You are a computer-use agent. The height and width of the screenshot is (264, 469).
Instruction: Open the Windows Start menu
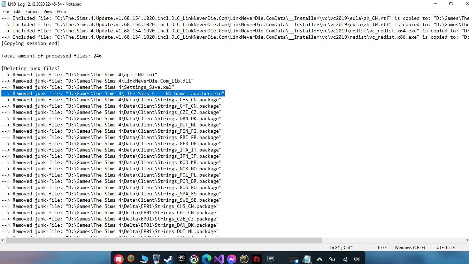118,259
